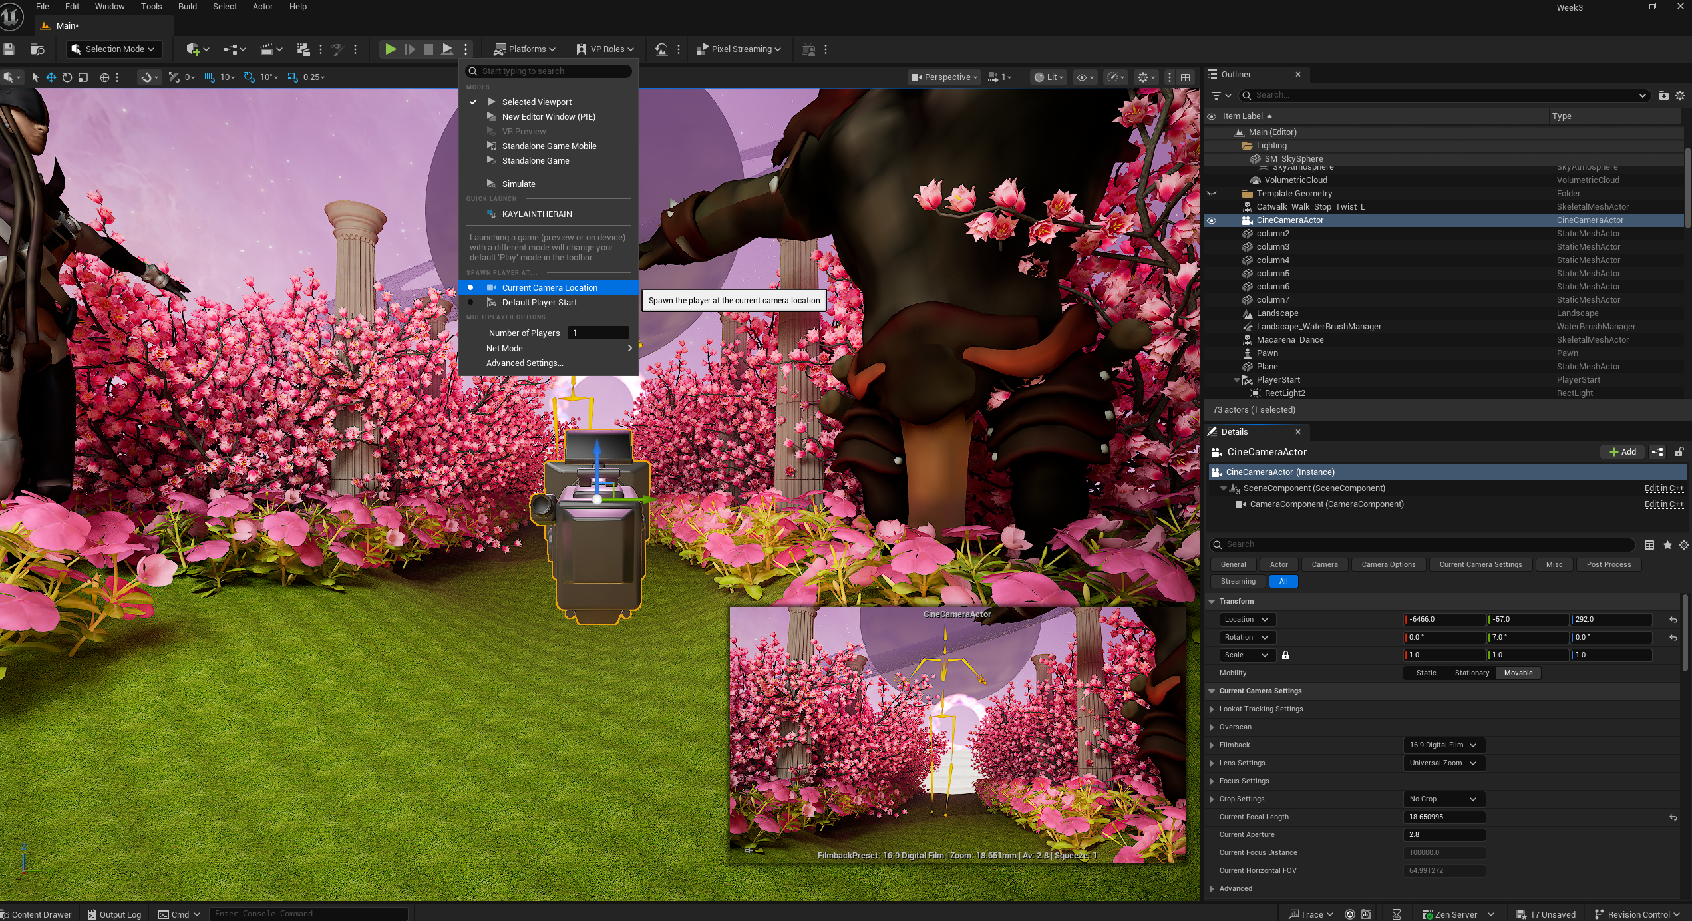Select the Translate move tool
Screen dimensions: 1692x921
tap(51, 77)
